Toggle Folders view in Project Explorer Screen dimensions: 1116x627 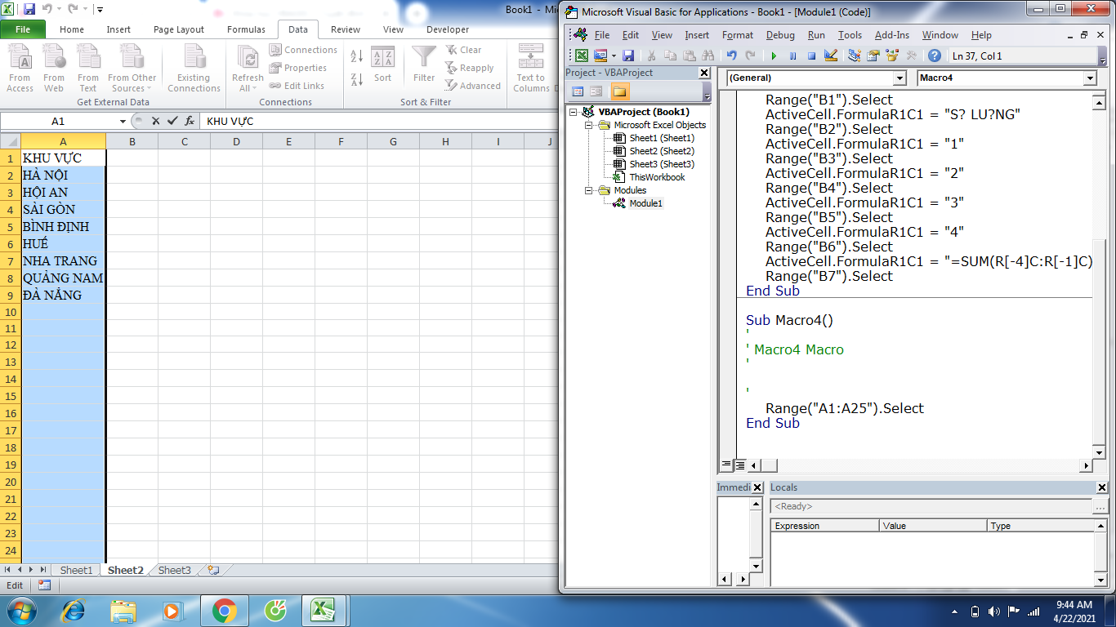coord(620,91)
